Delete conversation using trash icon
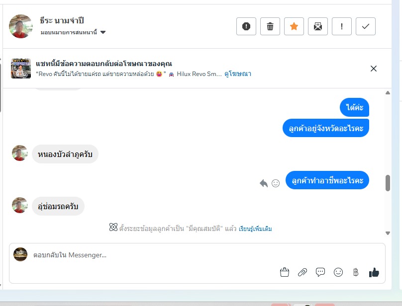Viewport: 402px width, 306px height. 270,26
